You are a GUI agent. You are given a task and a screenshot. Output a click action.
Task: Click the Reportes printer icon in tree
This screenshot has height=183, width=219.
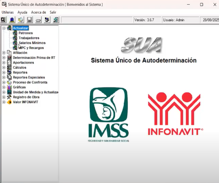point(9,72)
